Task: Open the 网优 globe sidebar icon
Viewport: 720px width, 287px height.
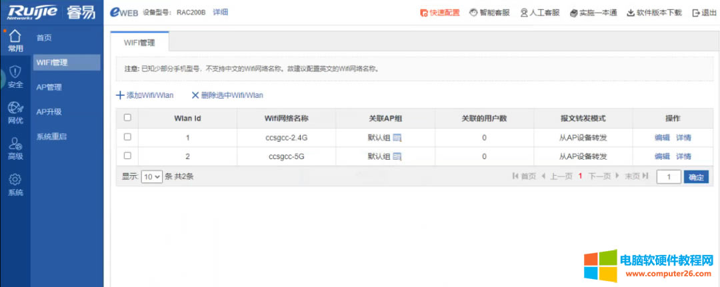Action: (x=15, y=113)
